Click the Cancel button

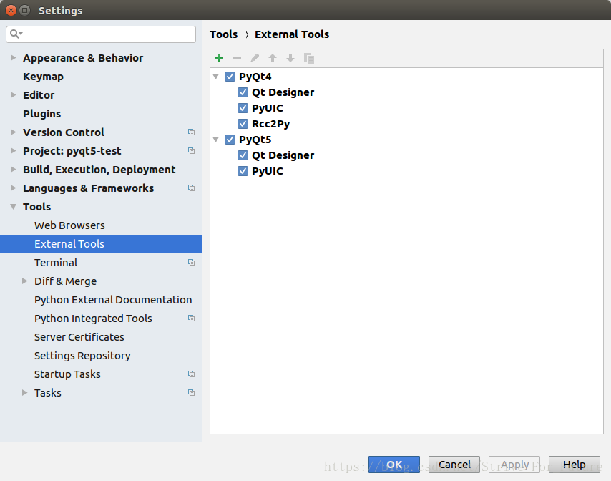pos(454,465)
